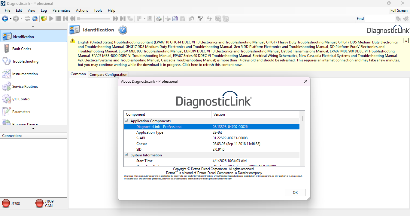Open the Fault Codes panel
410x216 pixels.
pyautogui.click(x=34, y=49)
